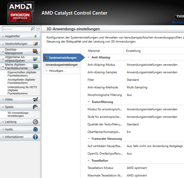Collapse the Tessellation section chevron
This screenshot has height=178, width=184.
point(89,161)
